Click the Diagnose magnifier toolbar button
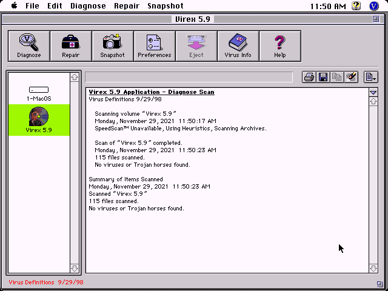 coord(29,46)
